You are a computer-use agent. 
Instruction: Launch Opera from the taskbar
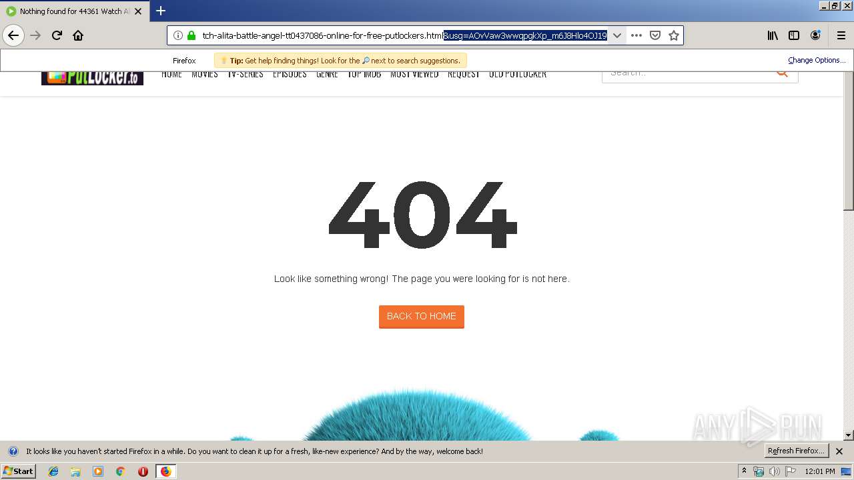coord(143,471)
